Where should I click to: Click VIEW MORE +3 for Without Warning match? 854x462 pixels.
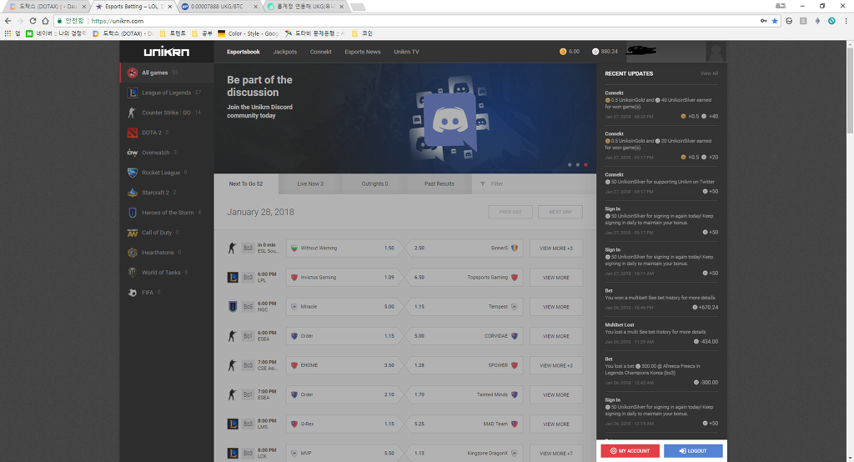click(x=556, y=248)
